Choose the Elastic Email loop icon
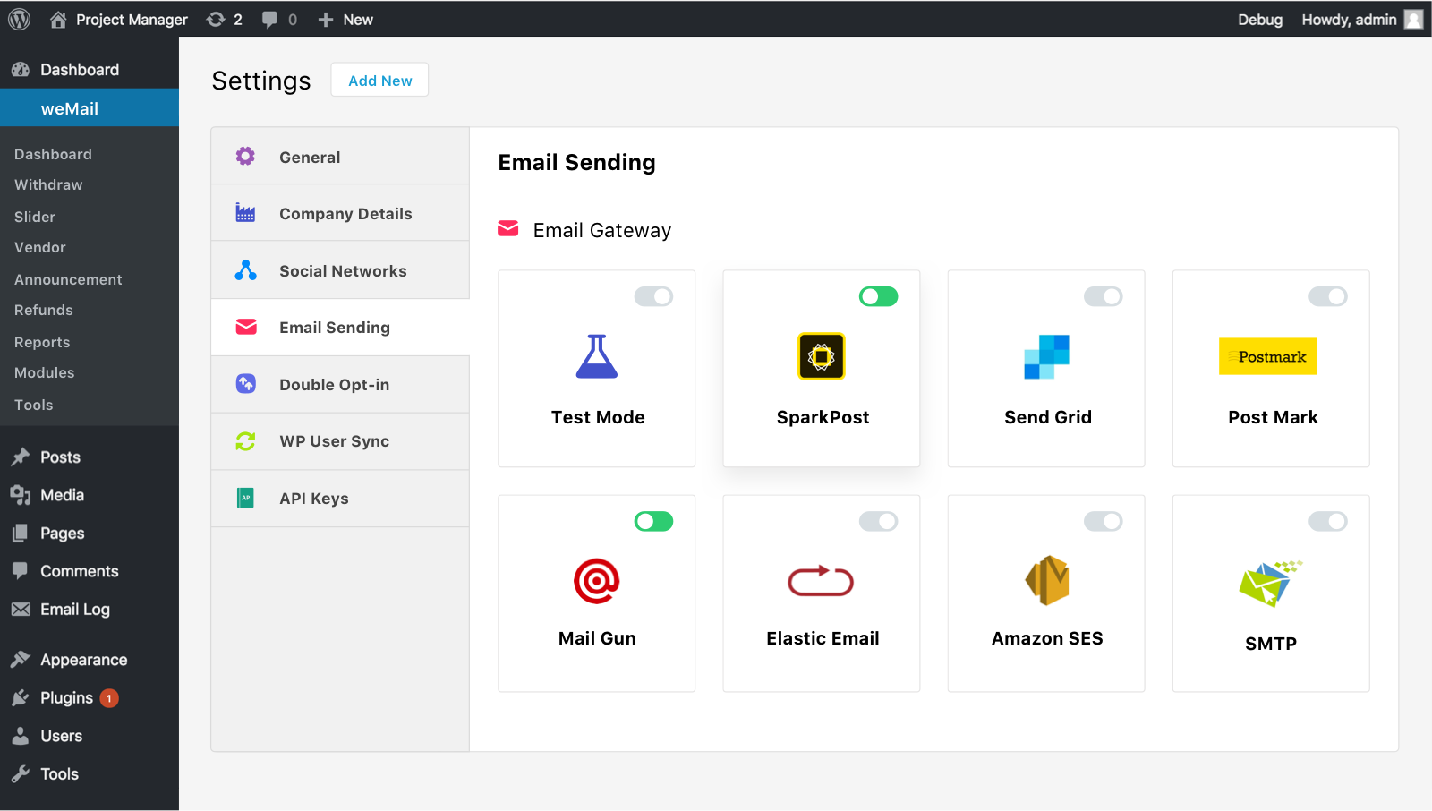The height and width of the screenshot is (811, 1432). 821,581
